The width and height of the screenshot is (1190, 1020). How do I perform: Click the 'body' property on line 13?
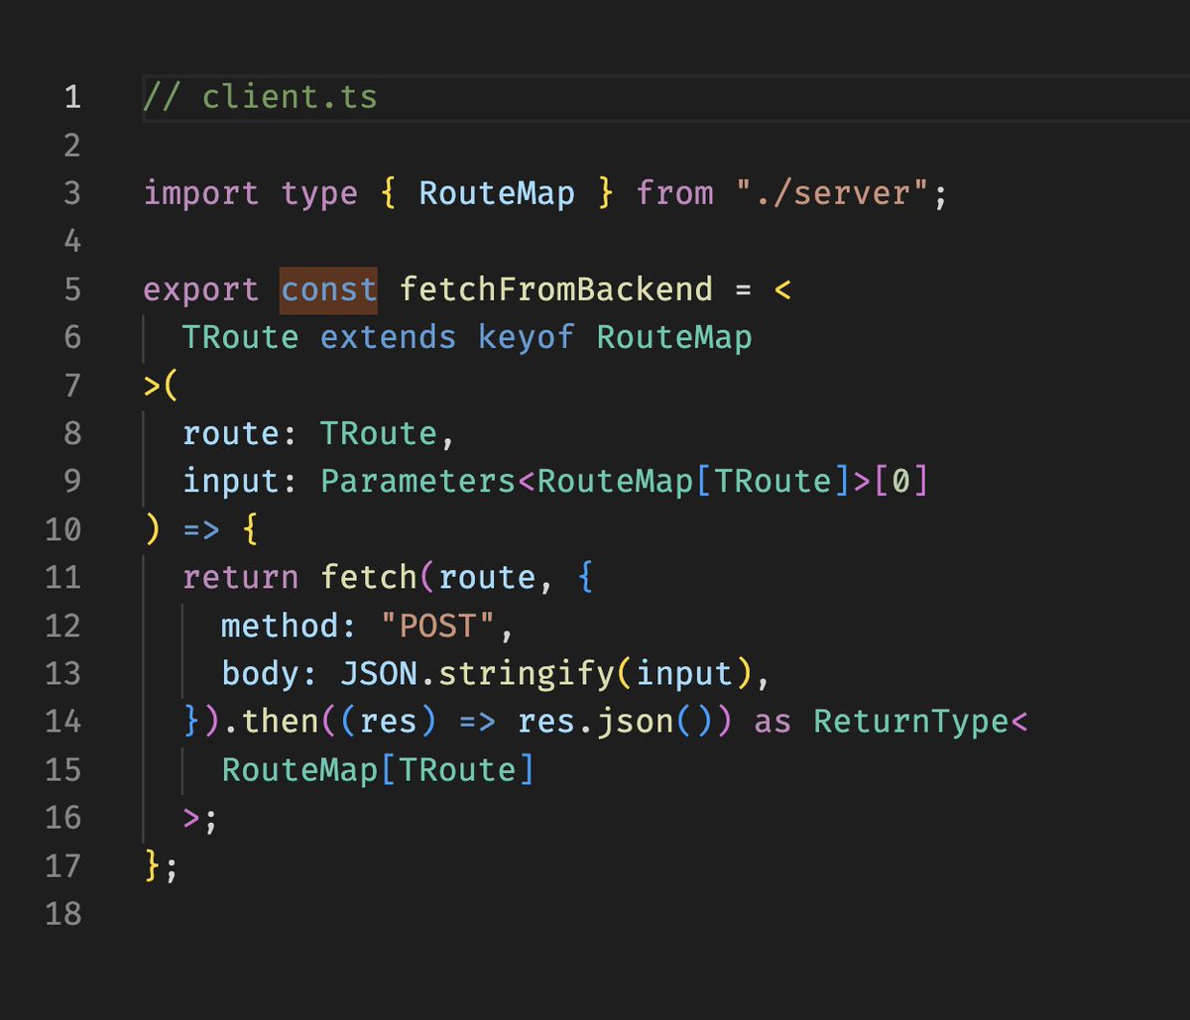tap(260, 673)
